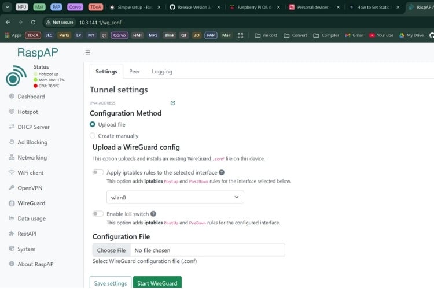Click the browser back arrow

click(x=8, y=22)
